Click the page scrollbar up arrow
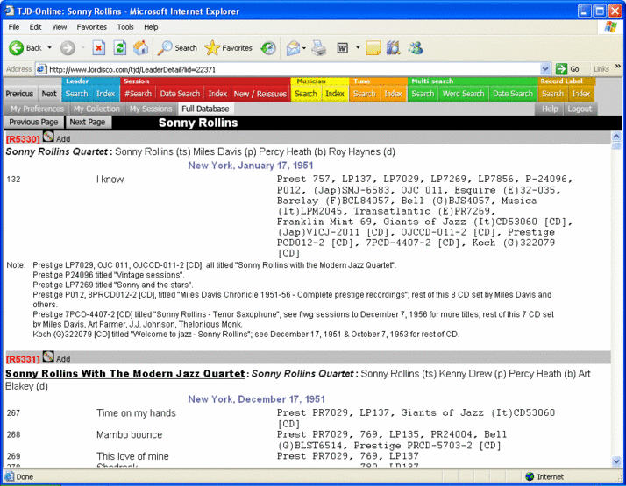Image resolution: width=626 pixels, height=486 pixels. click(616, 137)
